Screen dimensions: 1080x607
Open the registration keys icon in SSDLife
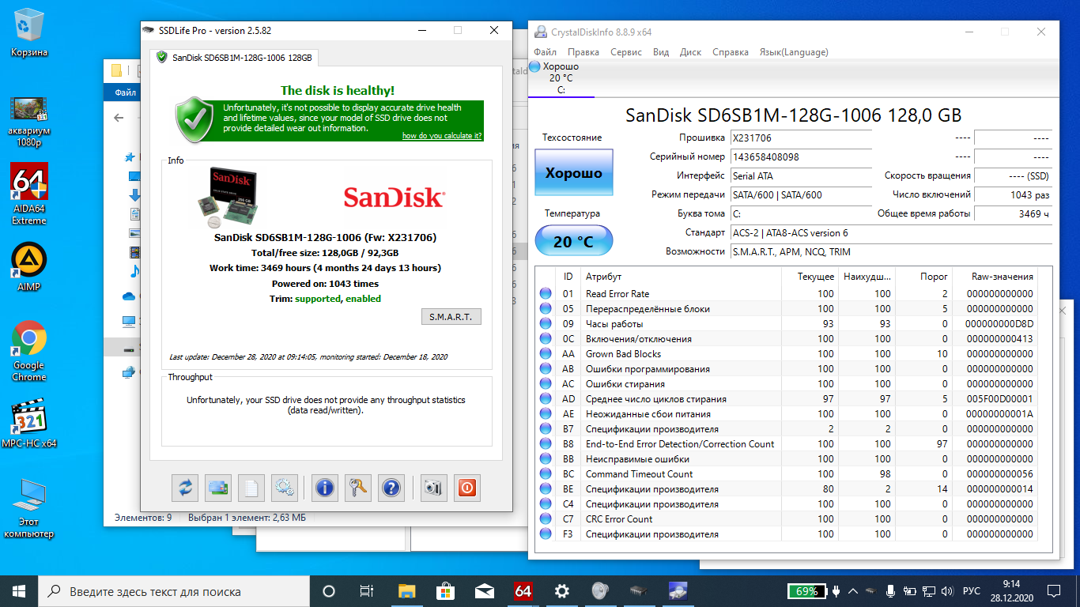point(358,488)
